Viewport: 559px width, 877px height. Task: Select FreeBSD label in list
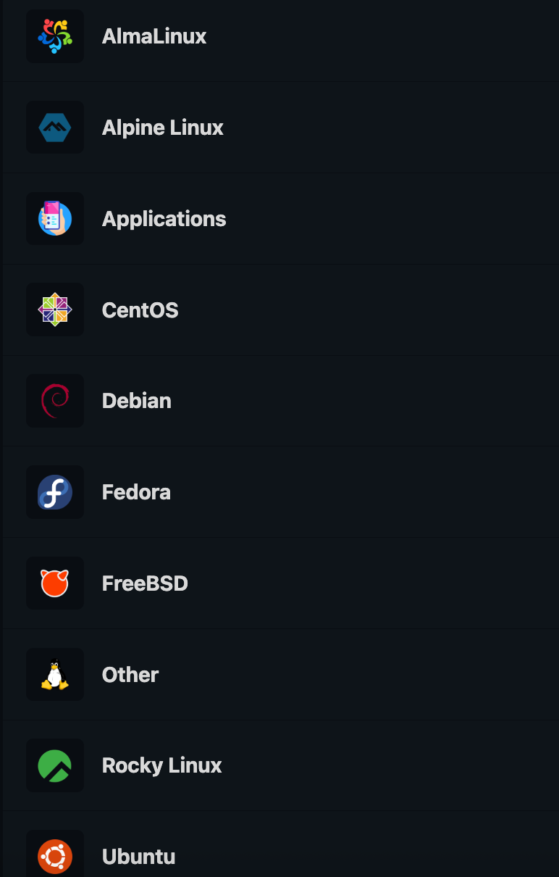(x=146, y=583)
